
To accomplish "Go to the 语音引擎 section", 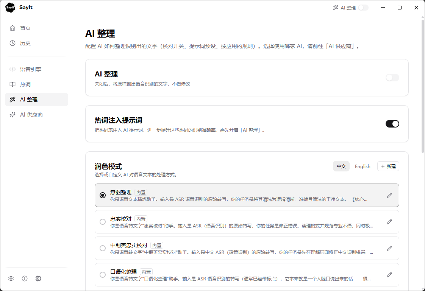I will pos(37,69).
